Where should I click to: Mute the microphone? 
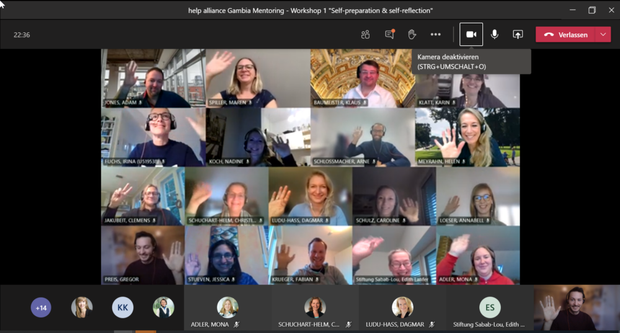coord(495,35)
